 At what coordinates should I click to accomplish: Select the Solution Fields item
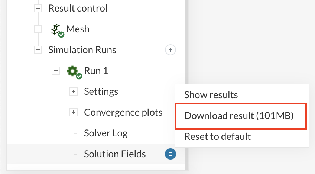pos(115,154)
